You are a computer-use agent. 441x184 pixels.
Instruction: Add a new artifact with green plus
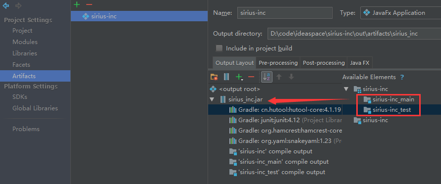coord(76,4)
